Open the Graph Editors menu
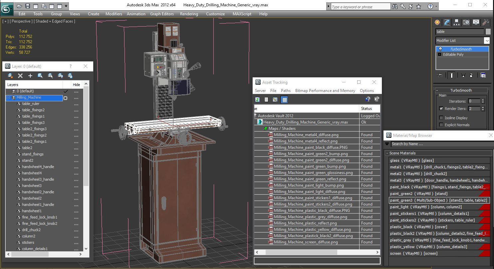Screen dimensions: 494x269 click(x=162, y=14)
